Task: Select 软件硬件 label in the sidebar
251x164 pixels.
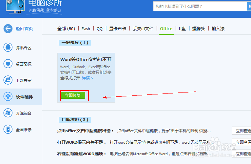Action: pyautogui.click(x=24, y=97)
